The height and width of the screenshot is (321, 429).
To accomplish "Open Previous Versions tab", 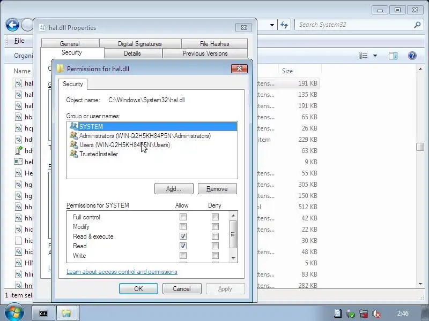I will 205,53.
